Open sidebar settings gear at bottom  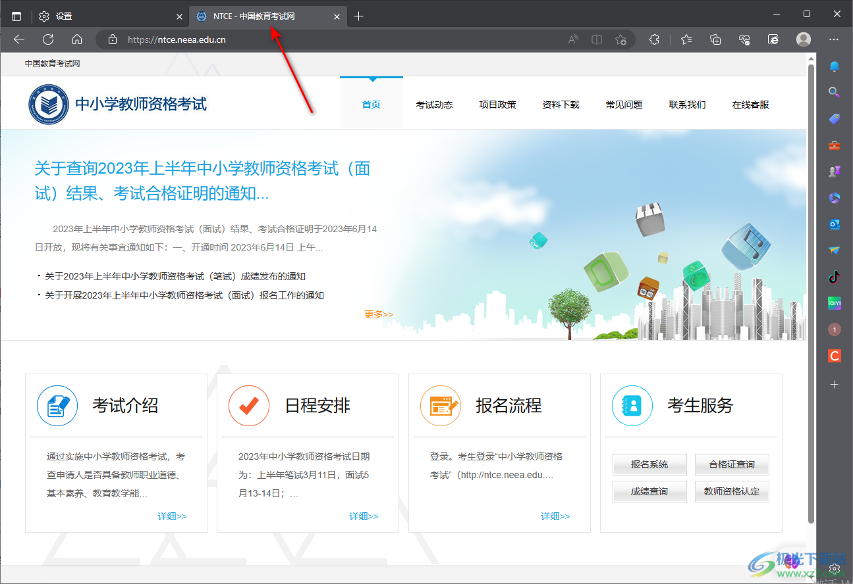[x=835, y=568]
